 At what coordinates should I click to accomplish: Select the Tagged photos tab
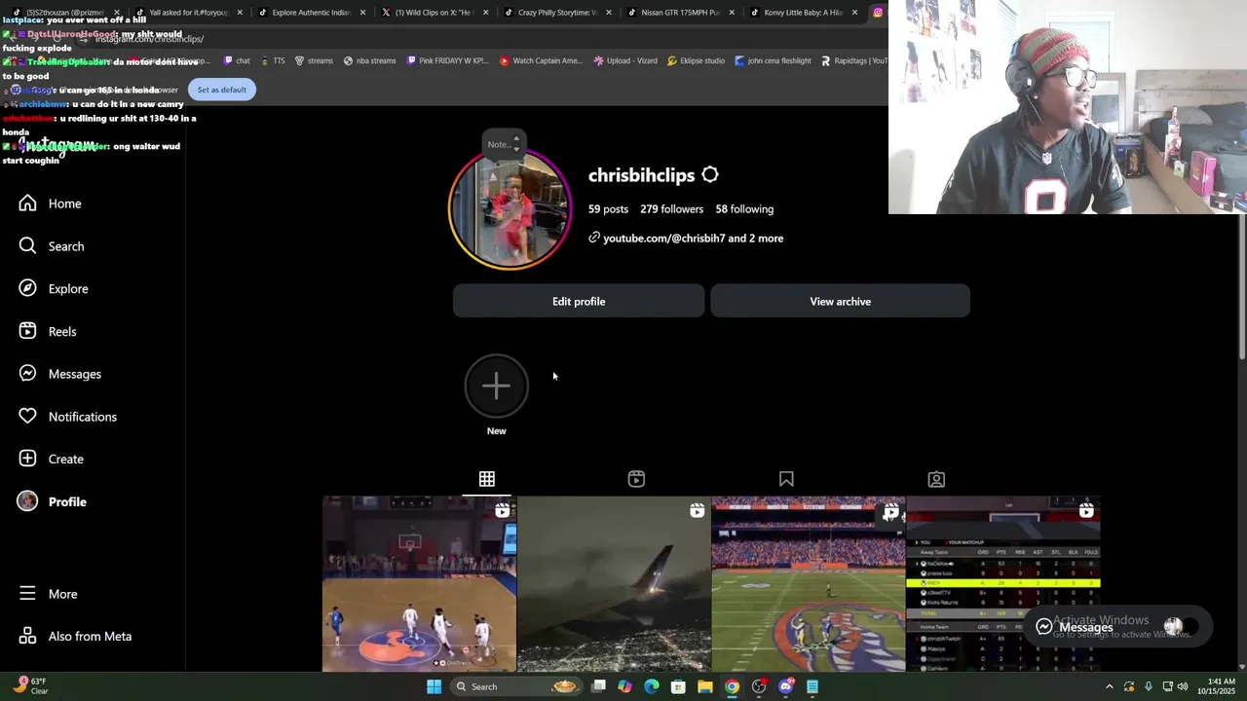(936, 479)
